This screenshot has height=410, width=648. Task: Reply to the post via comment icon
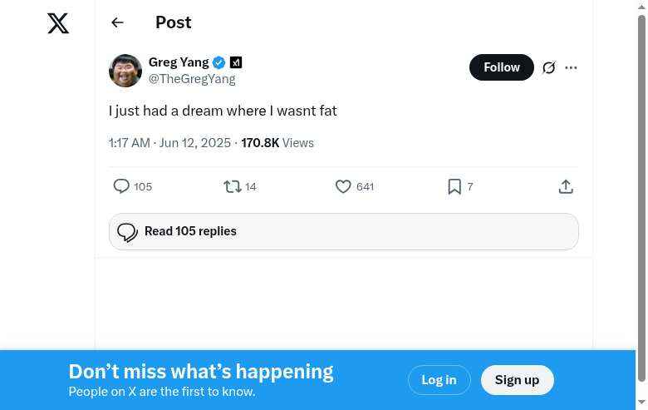[121, 186]
